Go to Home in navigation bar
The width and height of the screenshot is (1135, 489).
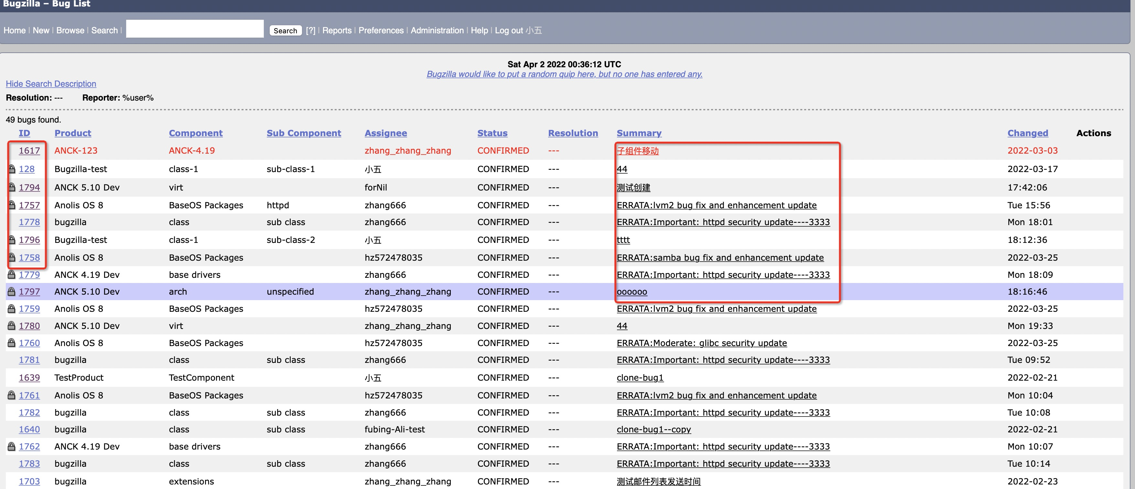coord(15,30)
